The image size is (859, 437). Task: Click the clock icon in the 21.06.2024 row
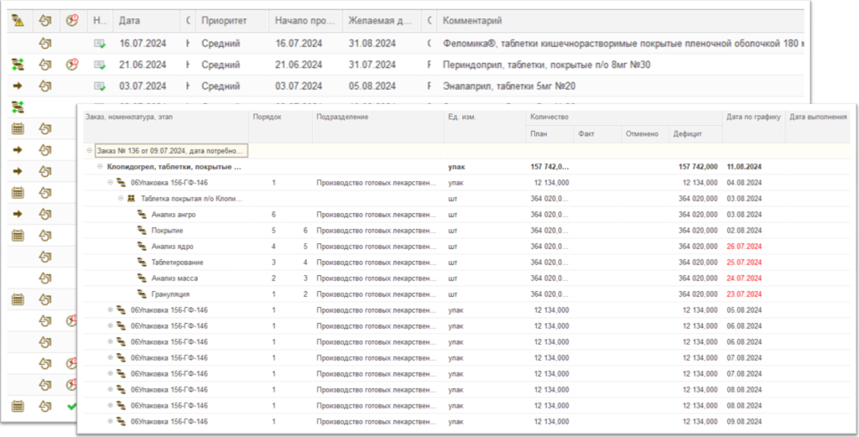pyautogui.click(x=72, y=65)
